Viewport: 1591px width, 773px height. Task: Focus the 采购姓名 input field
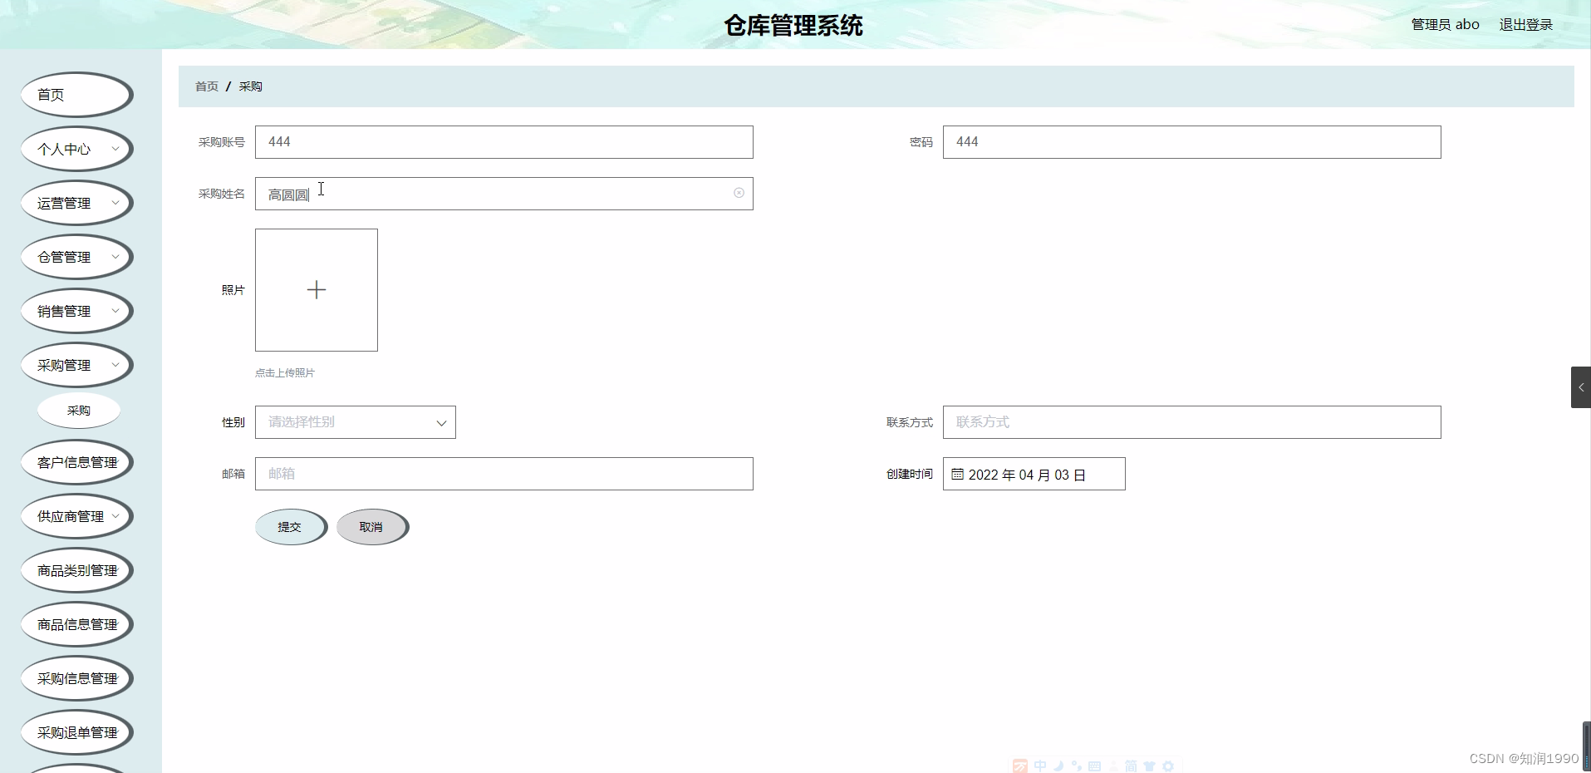point(504,194)
